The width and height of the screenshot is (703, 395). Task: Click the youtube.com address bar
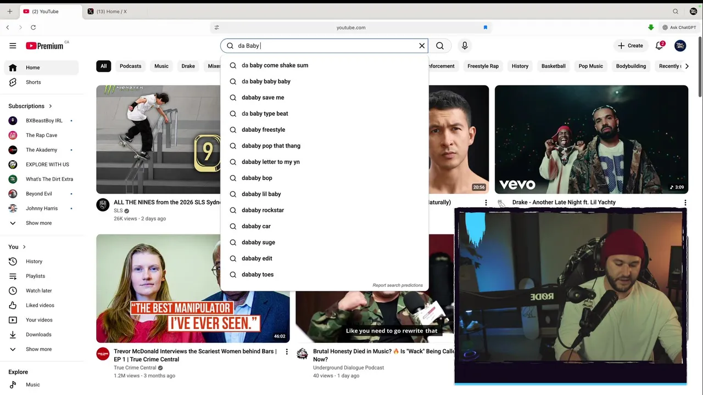(351, 27)
